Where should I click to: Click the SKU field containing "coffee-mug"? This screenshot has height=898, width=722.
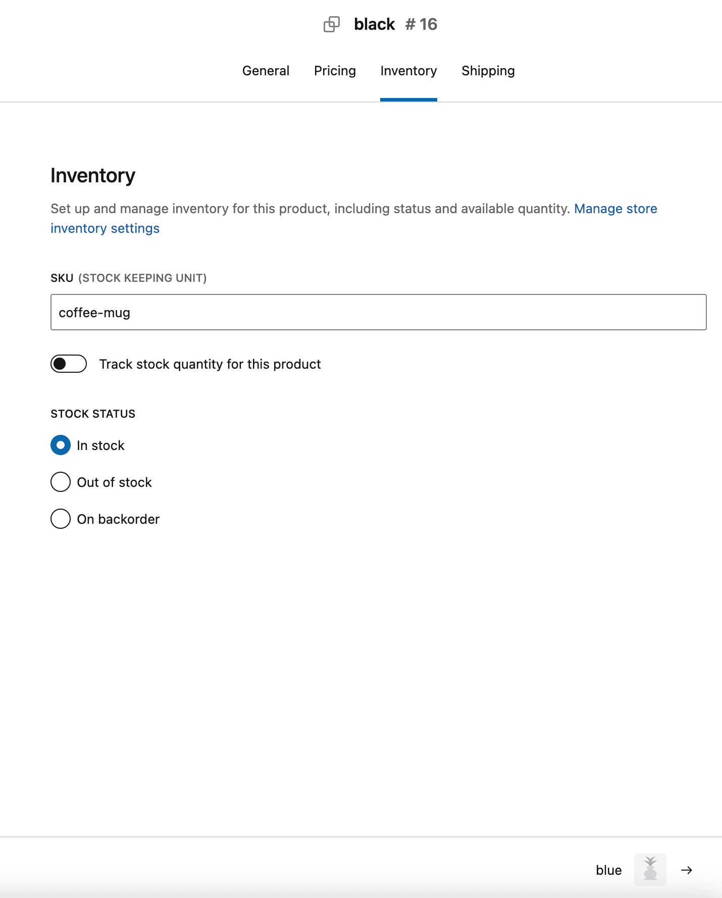378,312
